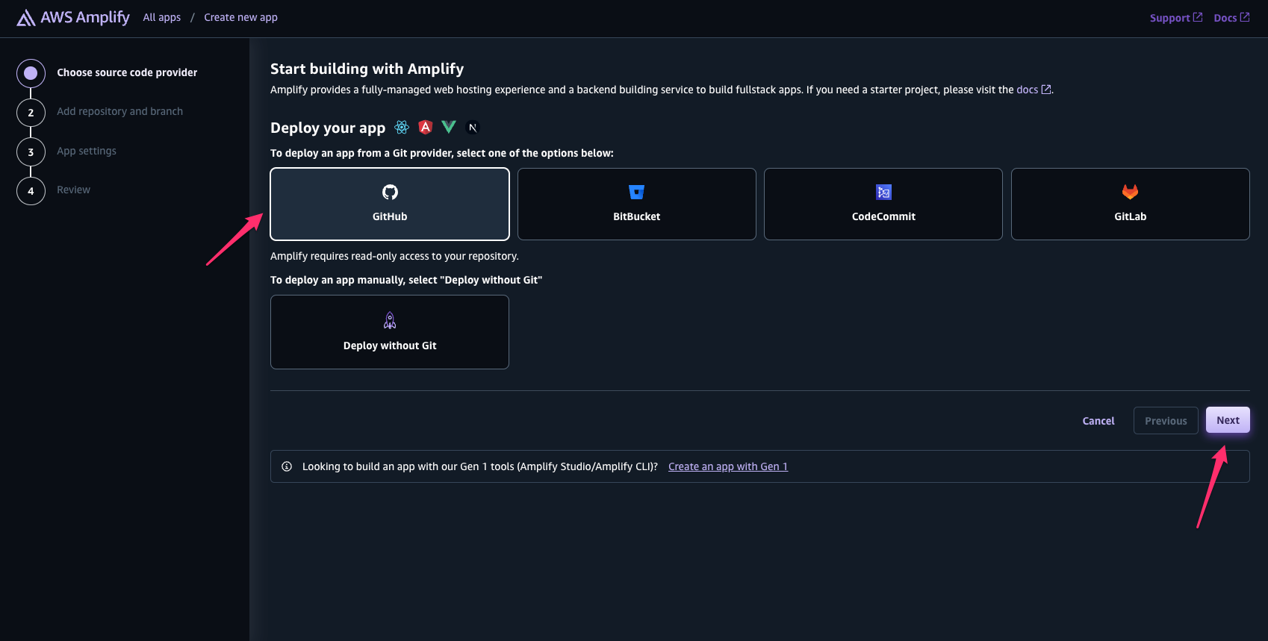Click the GitHub octocat icon
1268x641 pixels.
point(390,192)
